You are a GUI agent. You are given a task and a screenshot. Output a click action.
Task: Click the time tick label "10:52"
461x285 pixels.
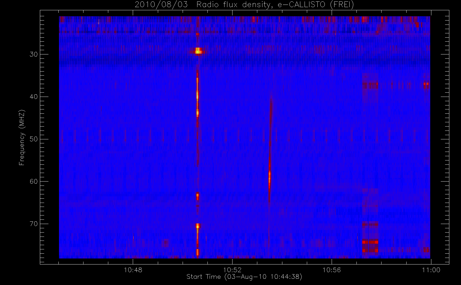pyautogui.click(x=232, y=270)
